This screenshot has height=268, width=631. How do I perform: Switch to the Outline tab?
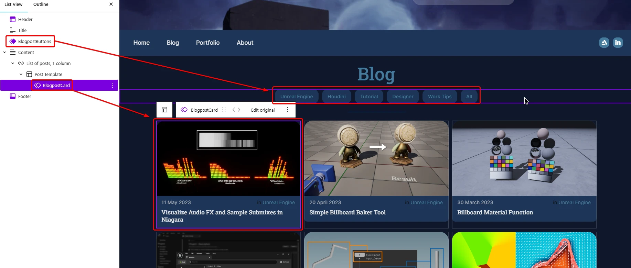[41, 4]
